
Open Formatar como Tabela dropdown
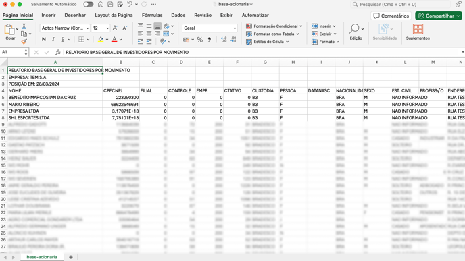[x=273, y=34]
